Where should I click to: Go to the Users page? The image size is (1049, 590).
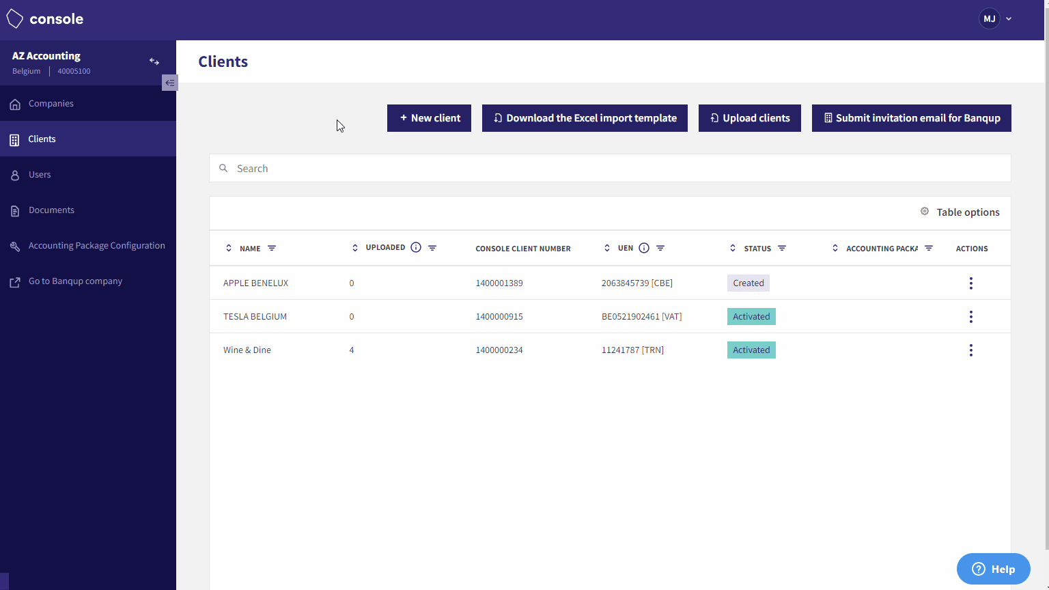[88, 175]
